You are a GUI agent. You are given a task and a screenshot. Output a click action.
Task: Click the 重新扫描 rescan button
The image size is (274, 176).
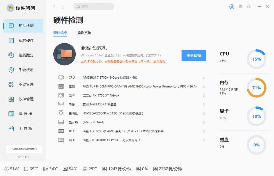click(194, 56)
